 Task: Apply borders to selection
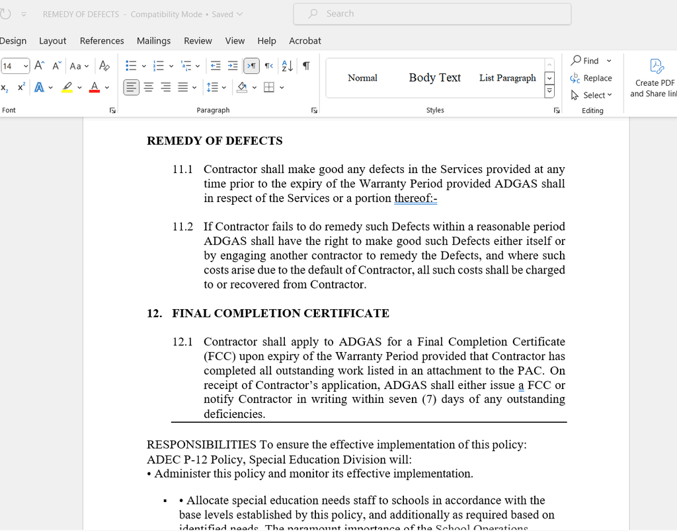(x=269, y=88)
